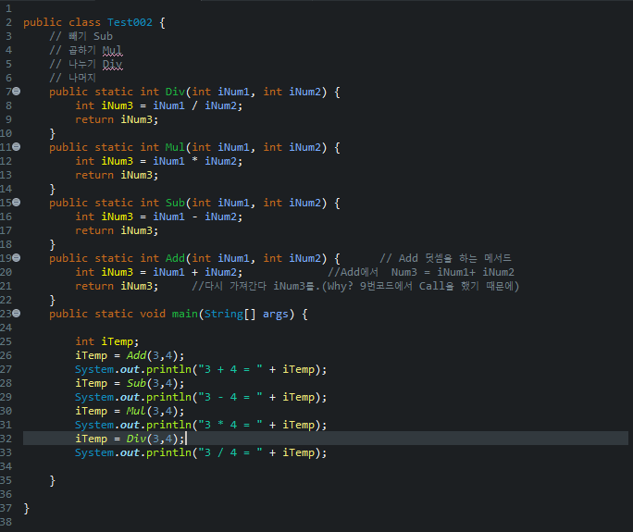The height and width of the screenshot is (532, 633).
Task: Click 'iNum1 + iNum2' expression in code
Action: (x=195, y=272)
